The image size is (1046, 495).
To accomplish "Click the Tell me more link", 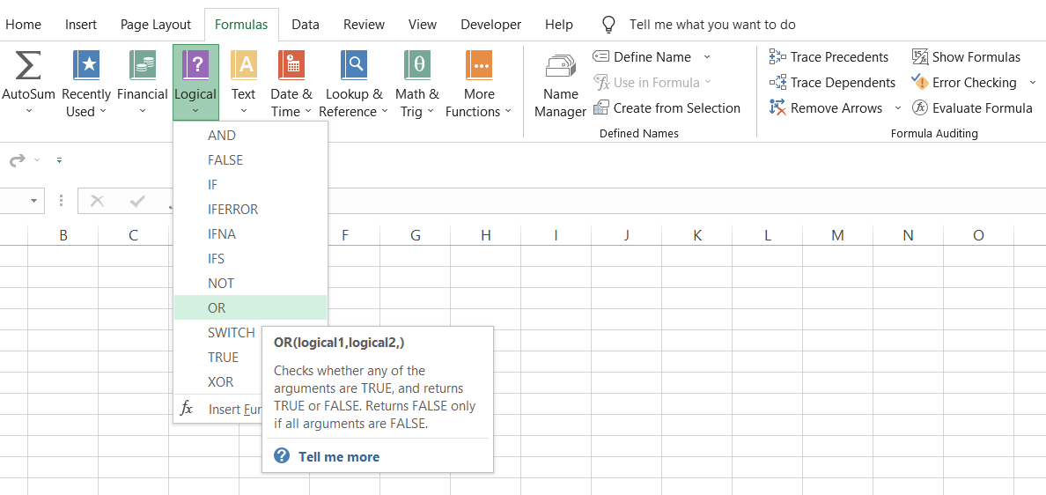I will tap(338, 456).
